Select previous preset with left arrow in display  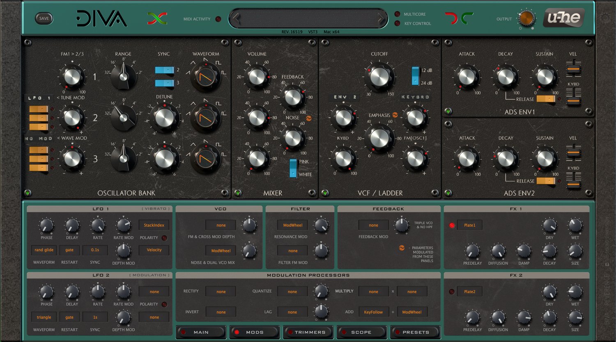point(236,18)
